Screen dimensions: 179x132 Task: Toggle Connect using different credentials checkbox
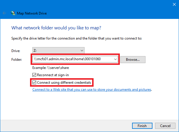pyautogui.click(x=34, y=83)
